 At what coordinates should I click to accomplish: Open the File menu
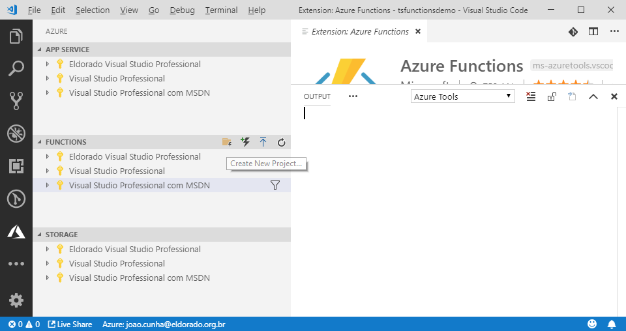[x=35, y=10]
